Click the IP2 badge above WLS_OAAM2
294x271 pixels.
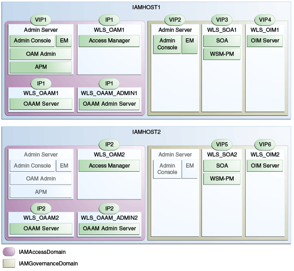[41, 209]
